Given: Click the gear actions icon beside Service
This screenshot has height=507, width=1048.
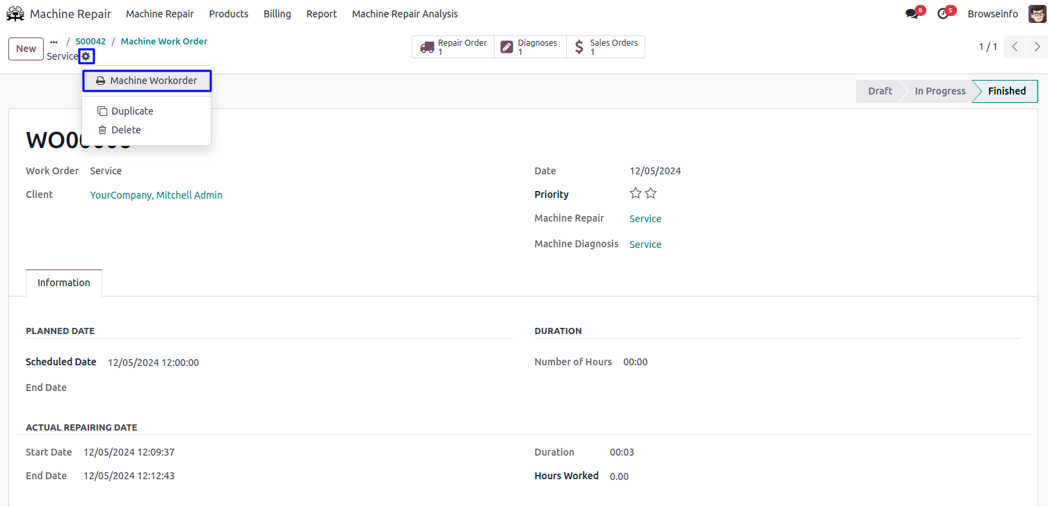Looking at the screenshot, I should pyautogui.click(x=86, y=56).
